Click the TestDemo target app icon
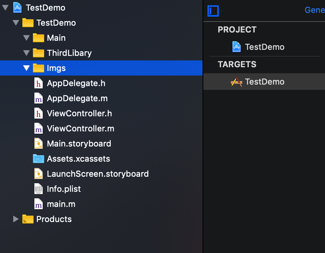 (x=237, y=82)
